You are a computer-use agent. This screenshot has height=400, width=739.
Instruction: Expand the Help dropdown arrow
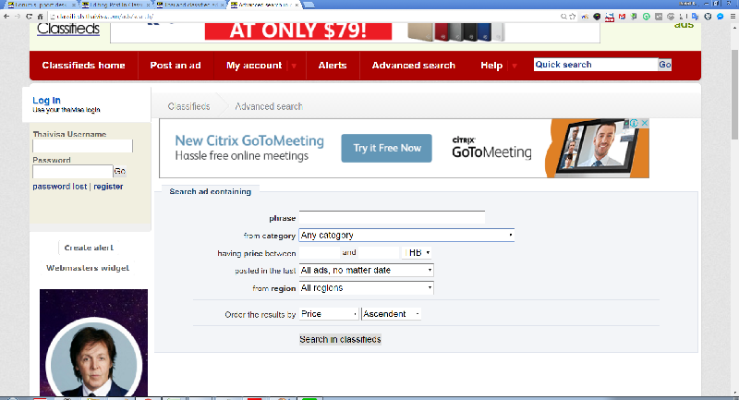click(515, 66)
